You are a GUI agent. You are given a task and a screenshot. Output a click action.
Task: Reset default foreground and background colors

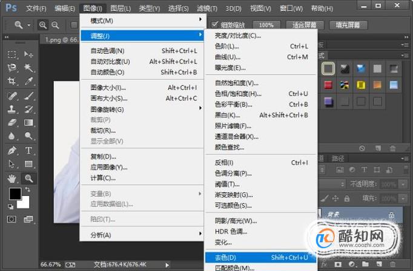point(10,206)
